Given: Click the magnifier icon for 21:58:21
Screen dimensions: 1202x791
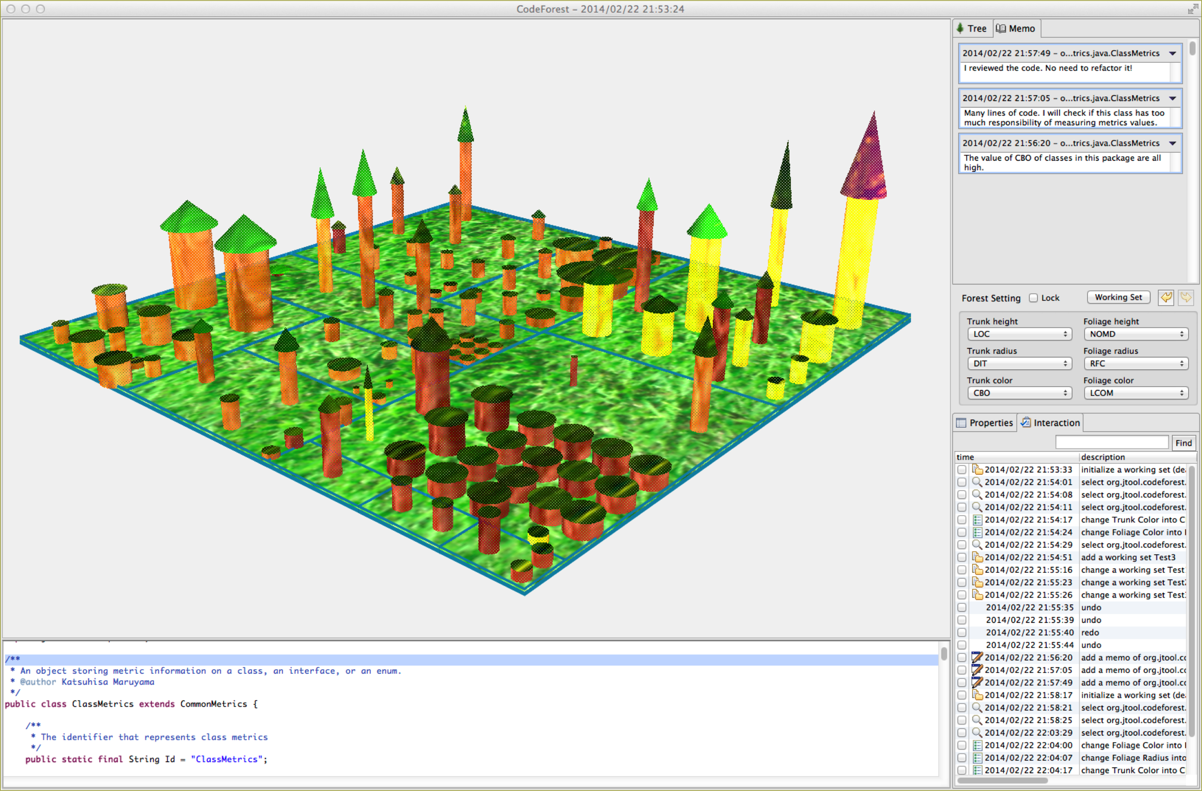Looking at the screenshot, I should coord(977,708).
